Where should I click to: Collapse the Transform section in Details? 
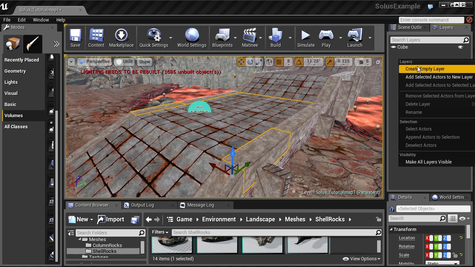coord(391,230)
